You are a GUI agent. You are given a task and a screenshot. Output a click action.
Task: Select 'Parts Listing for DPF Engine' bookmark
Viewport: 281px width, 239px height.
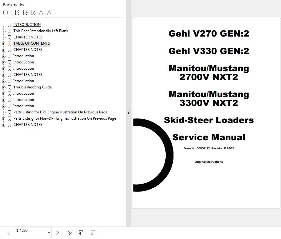pos(60,112)
